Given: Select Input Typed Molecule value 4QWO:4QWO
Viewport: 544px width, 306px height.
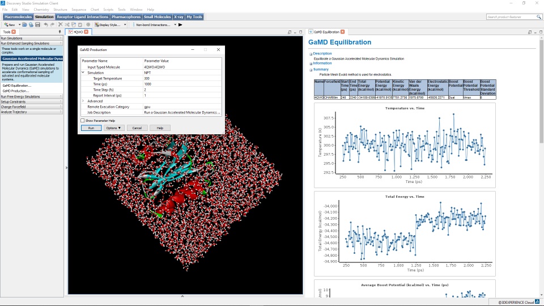Looking at the screenshot, I should click(x=182, y=67).
